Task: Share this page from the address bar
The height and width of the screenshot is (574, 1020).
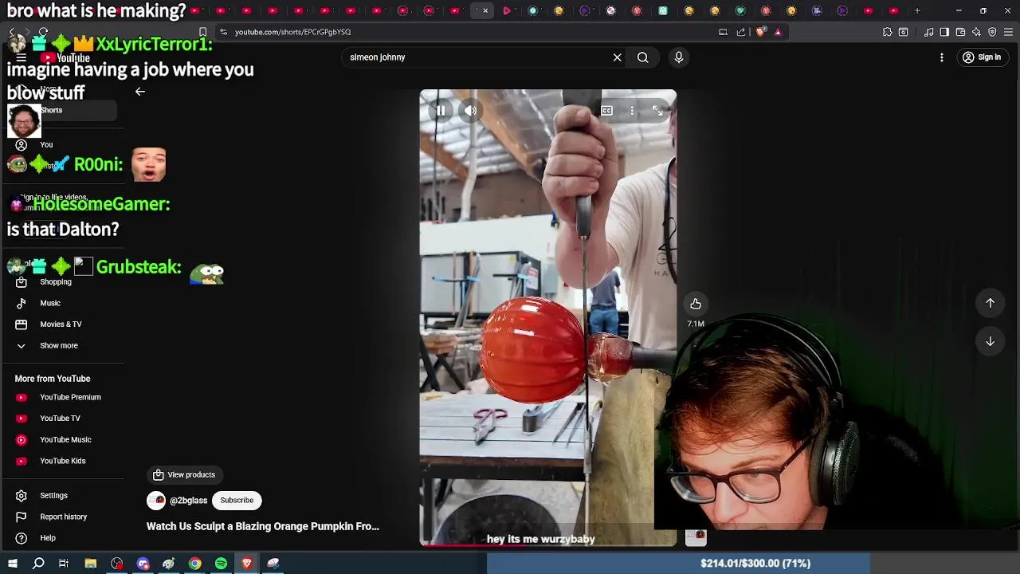Action: tap(741, 32)
